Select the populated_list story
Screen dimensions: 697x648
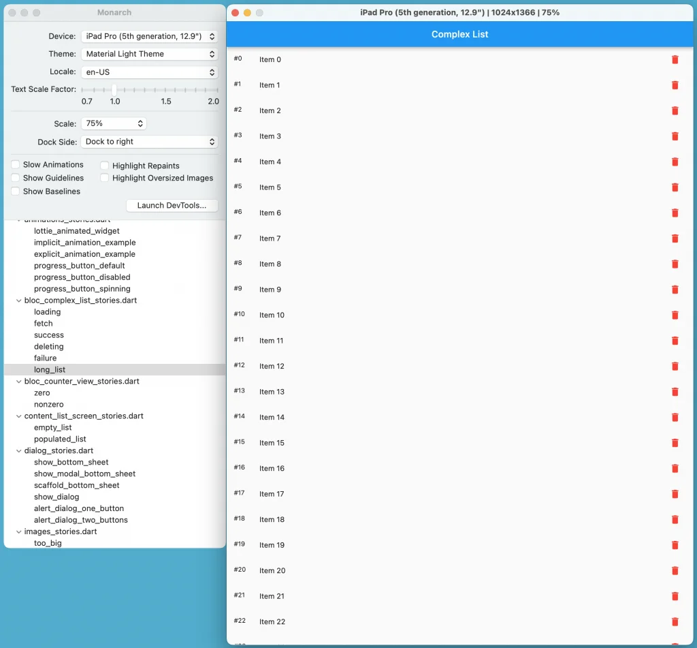(60, 439)
